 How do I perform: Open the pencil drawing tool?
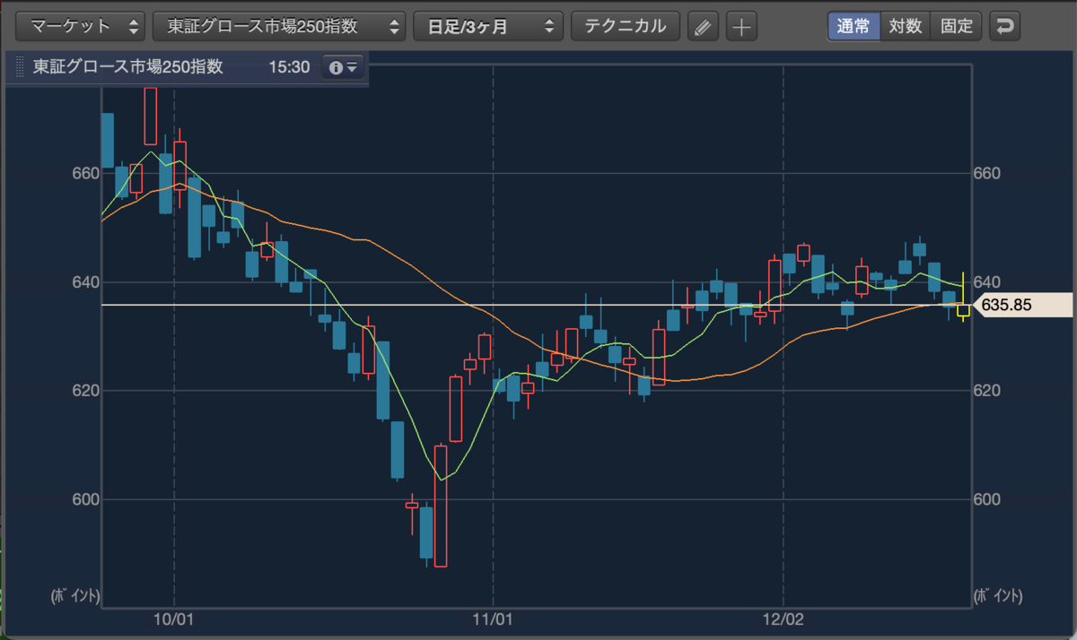pos(703,27)
